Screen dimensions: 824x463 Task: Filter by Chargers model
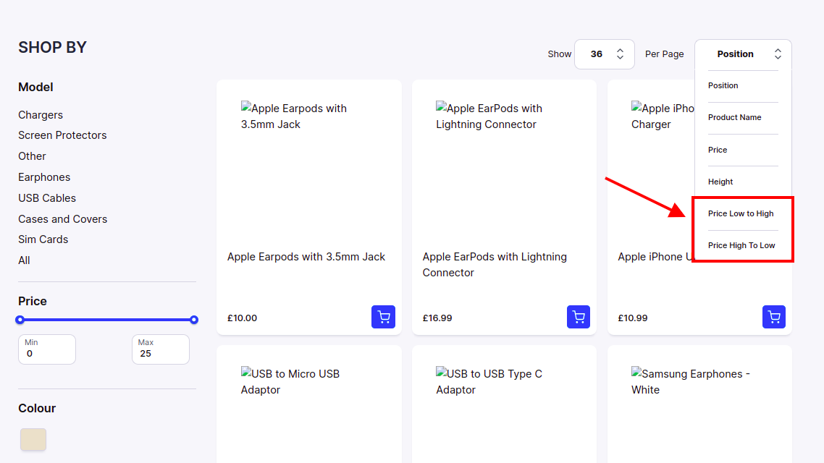(x=41, y=115)
